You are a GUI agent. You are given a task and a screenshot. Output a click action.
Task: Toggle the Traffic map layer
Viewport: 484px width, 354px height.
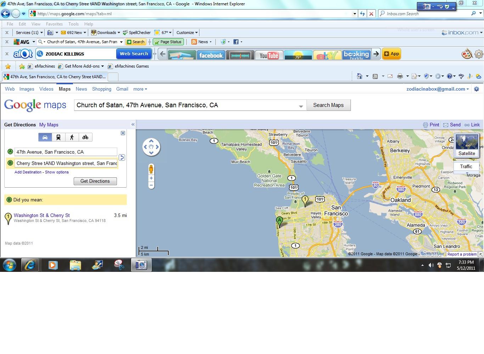point(466,166)
